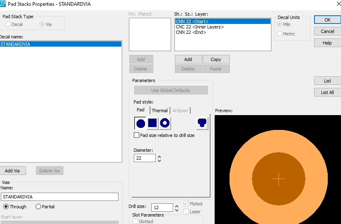Click the PADS app icon in title bar

3,4
